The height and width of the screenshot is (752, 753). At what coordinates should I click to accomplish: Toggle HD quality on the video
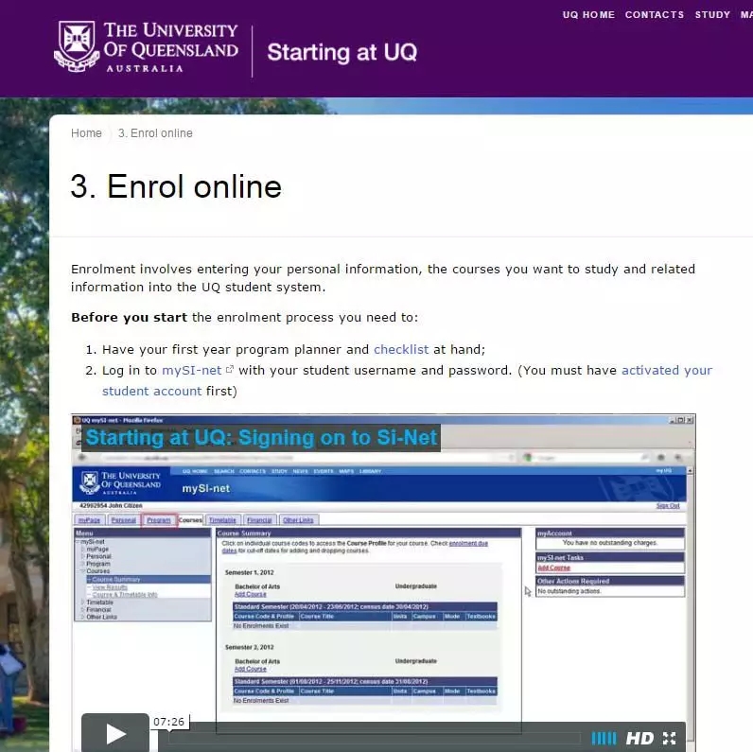pyautogui.click(x=639, y=738)
